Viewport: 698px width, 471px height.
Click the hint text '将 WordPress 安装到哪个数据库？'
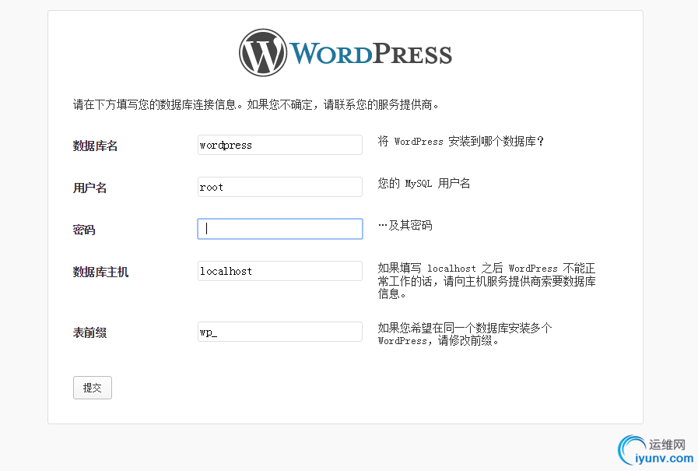pyautogui.click(x=461, y=142)
